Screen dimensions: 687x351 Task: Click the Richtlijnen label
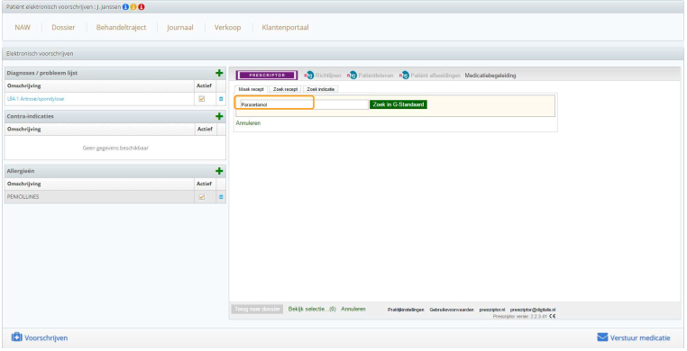[x=328, y=76]
